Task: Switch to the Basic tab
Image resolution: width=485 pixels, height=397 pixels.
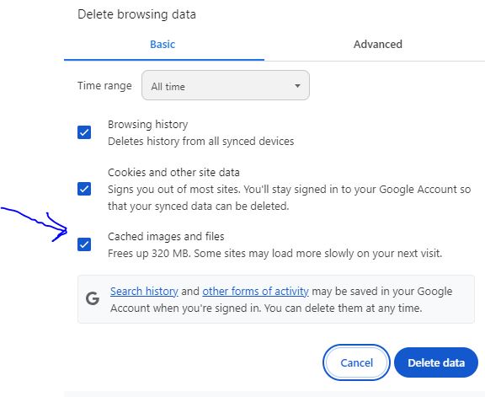Action: pyautogui.click(x=163, y=45)
